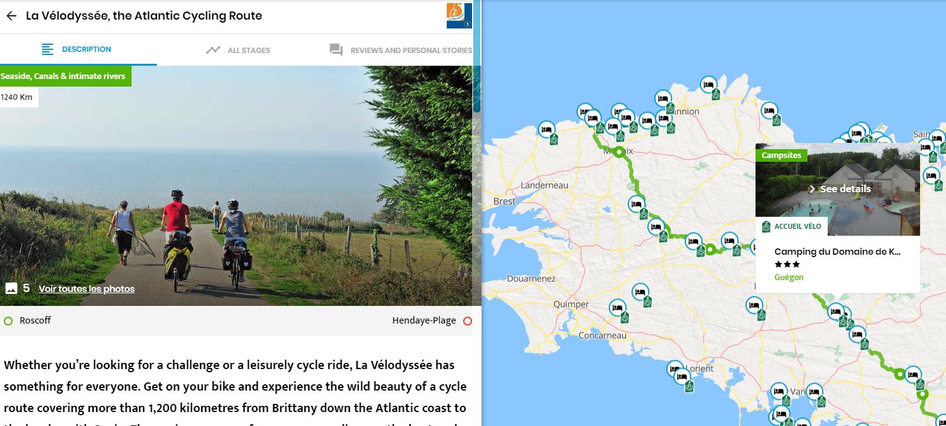Click the photo gallery icon beside 5
The height and width of the screenshot is (426, 946).
tap(11, 289)
